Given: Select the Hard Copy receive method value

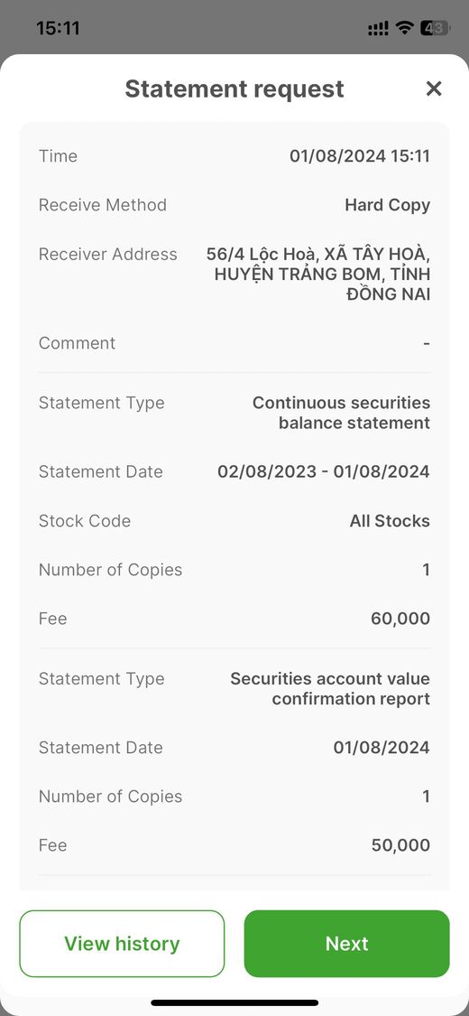Looking at the screenshot, I should pyautogui.click(x=388, y=205).
